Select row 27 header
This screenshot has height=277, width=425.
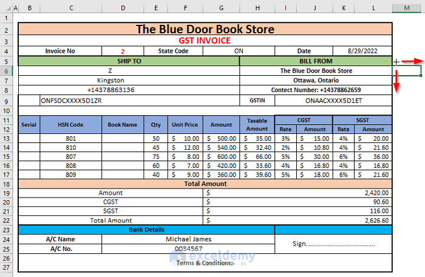tap(6, 267)
